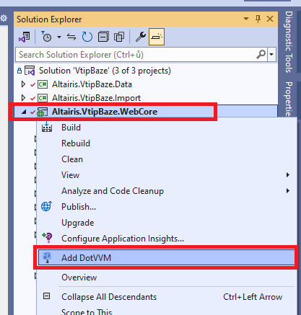Viewport: 301px width, 315px height.
Task: Open the Pending Changes Filter dropdown arrow
Action: click(59, 37)
